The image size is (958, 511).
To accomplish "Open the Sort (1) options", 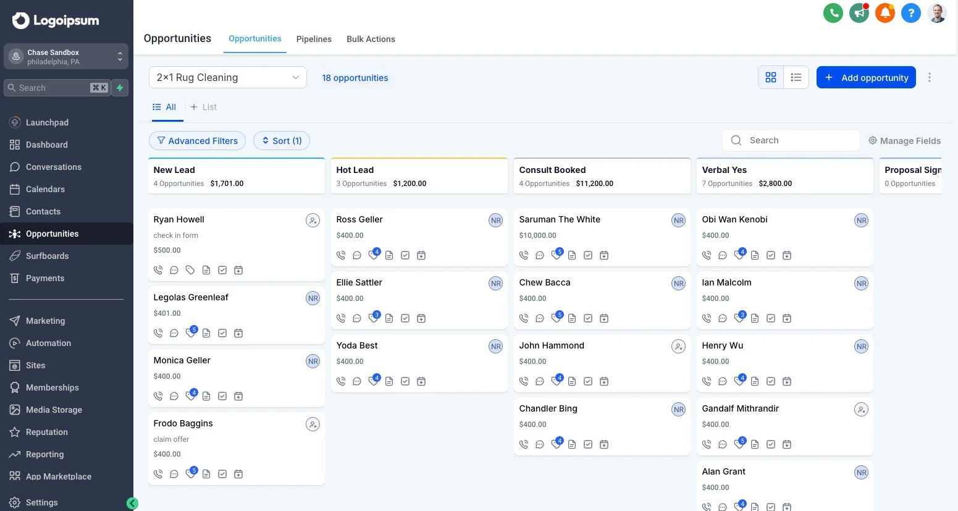I will (x=282, y=141).
